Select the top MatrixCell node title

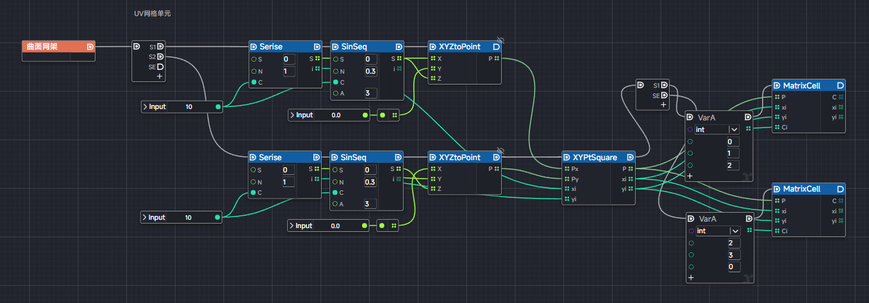801,85
